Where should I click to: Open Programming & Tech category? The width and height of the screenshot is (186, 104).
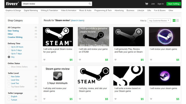pyautogui.click(x=103, y=10)
